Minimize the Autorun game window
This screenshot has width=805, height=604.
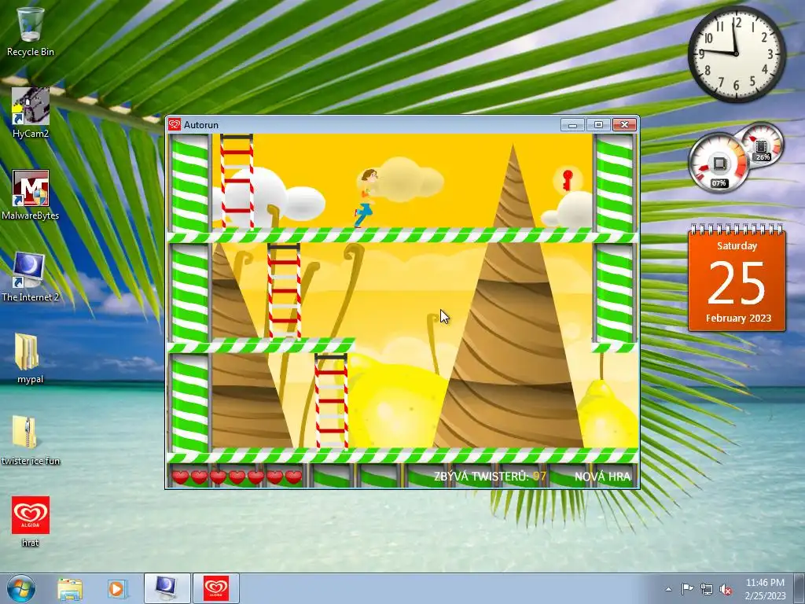572,125
